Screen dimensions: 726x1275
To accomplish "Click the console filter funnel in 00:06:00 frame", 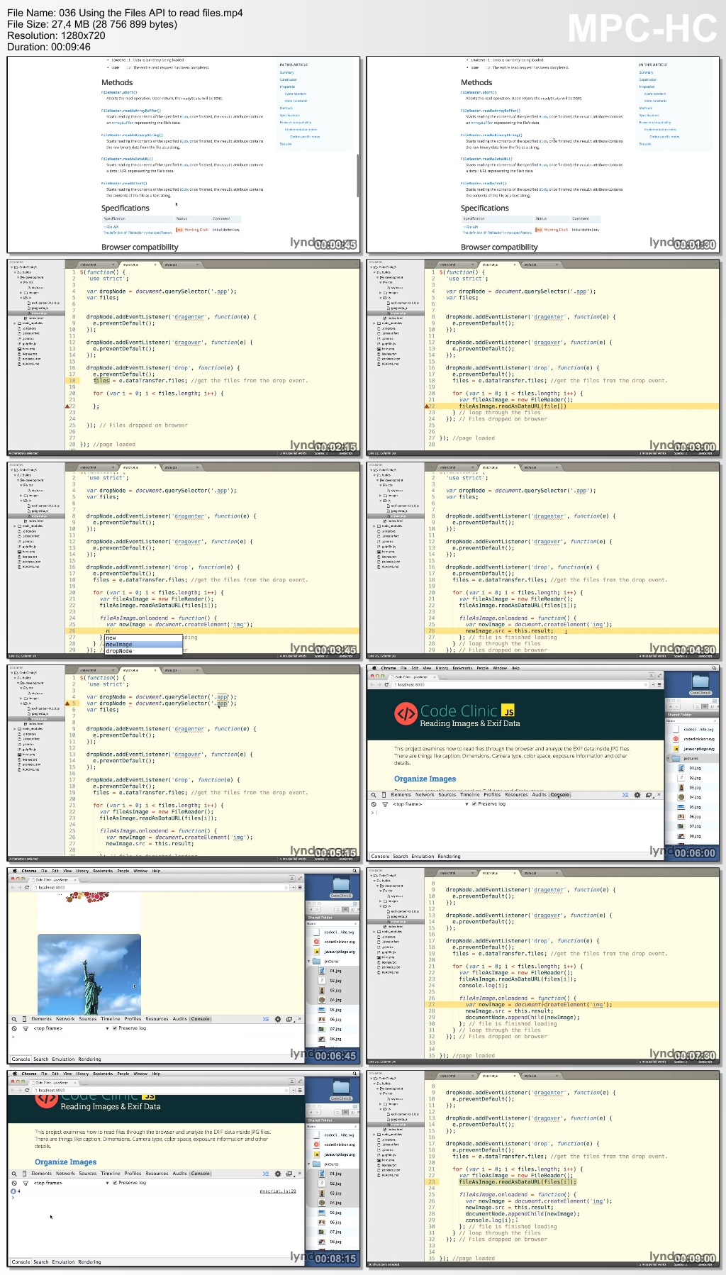I will (x=385, y=804).
